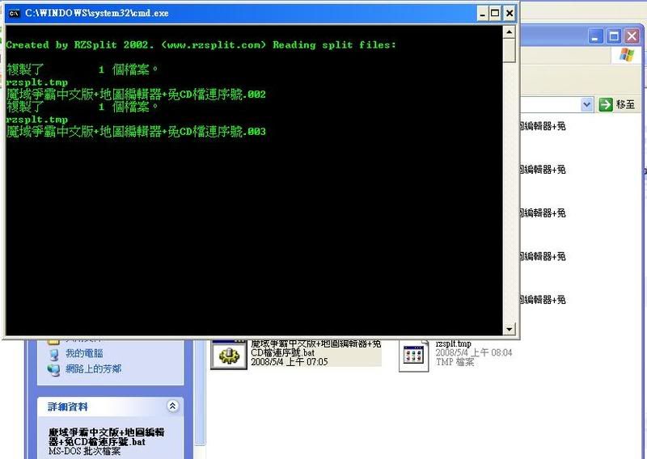Click scroll up arrow in cmd window

509,32
